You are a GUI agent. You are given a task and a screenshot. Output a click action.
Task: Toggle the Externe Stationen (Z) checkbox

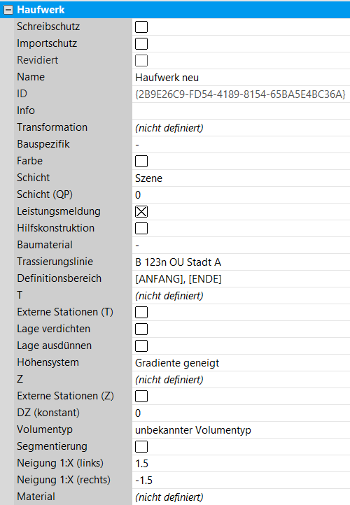pyautogui.click(x=141, y=396)
